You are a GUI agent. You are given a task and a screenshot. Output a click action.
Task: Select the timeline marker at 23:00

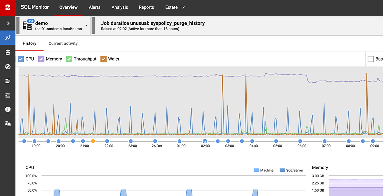[x=131, y=141]
